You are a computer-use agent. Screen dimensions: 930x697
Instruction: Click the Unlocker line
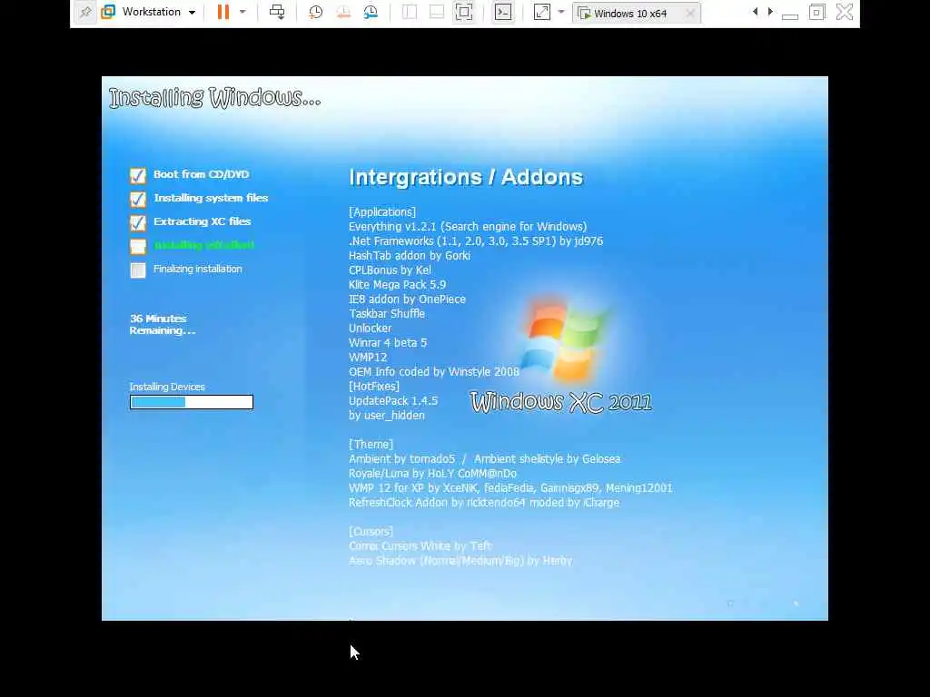(371, 328)
